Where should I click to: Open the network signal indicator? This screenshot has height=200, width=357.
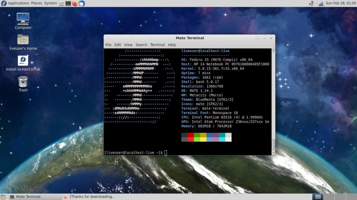(x=320, y=3)
